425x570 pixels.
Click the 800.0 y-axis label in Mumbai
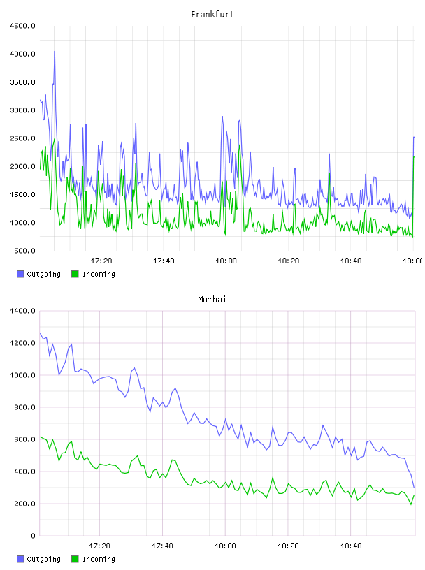24,407
